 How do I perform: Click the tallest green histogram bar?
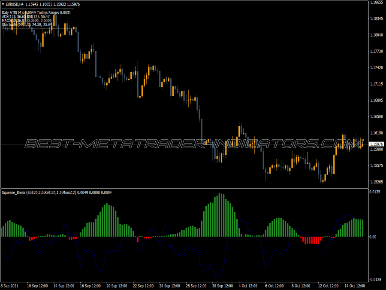pyautogui.click(x=219, y=215)
